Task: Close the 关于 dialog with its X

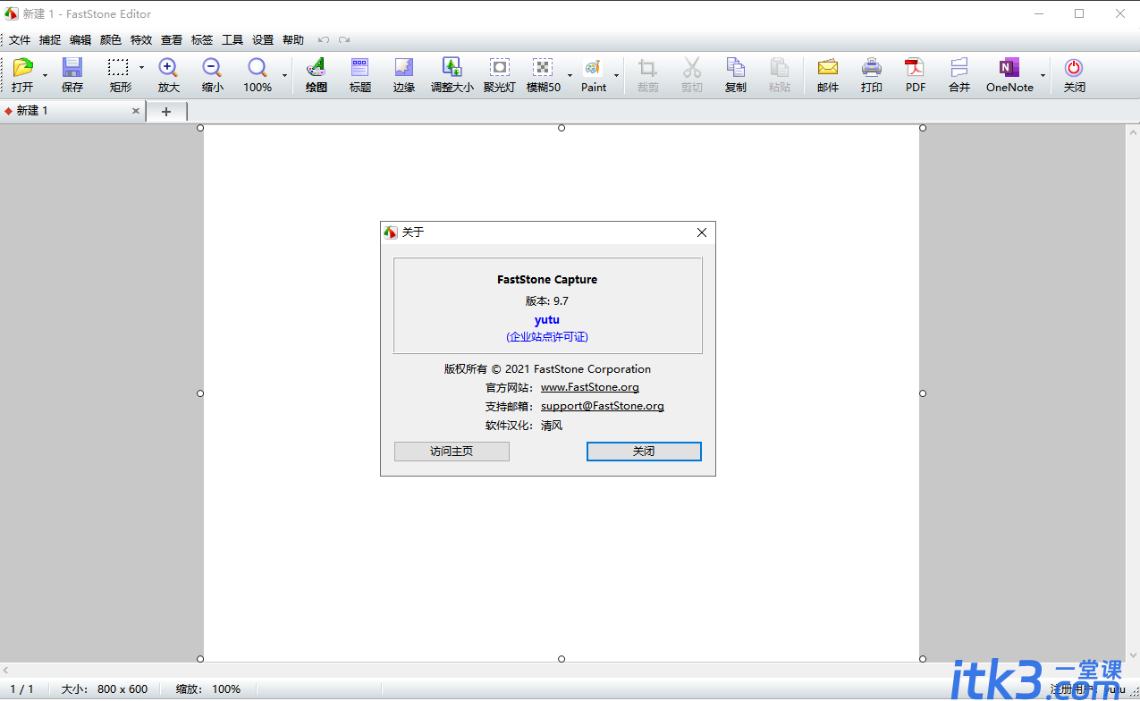Action: 702,232
